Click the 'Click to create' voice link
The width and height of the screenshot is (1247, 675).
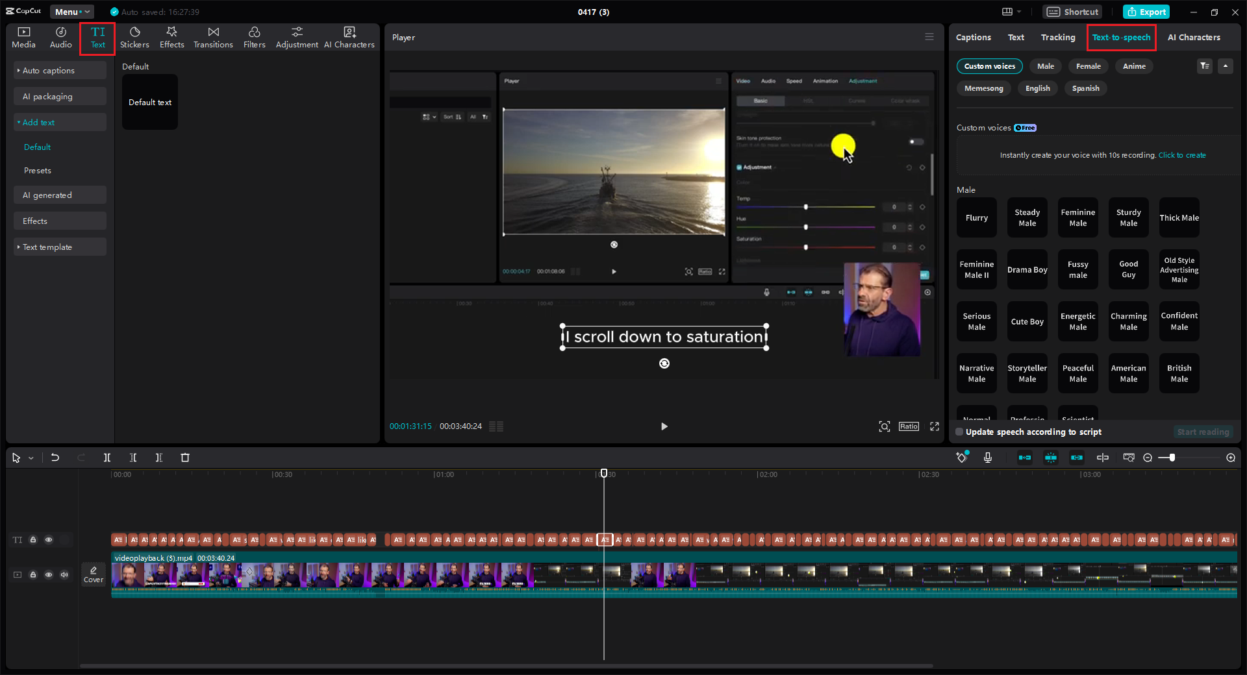click(x=1182, y=155)
